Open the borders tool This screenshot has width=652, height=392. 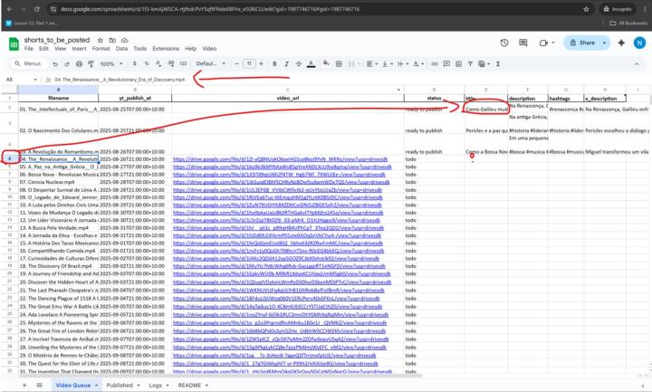[x=339, y=64]
